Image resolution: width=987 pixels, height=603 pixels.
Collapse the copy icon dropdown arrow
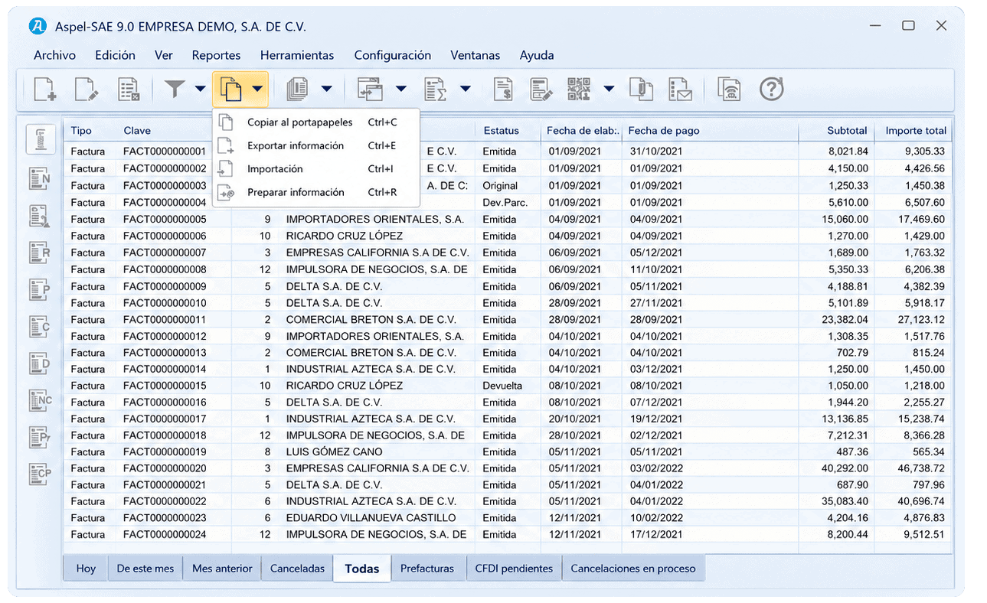point(257,89)
